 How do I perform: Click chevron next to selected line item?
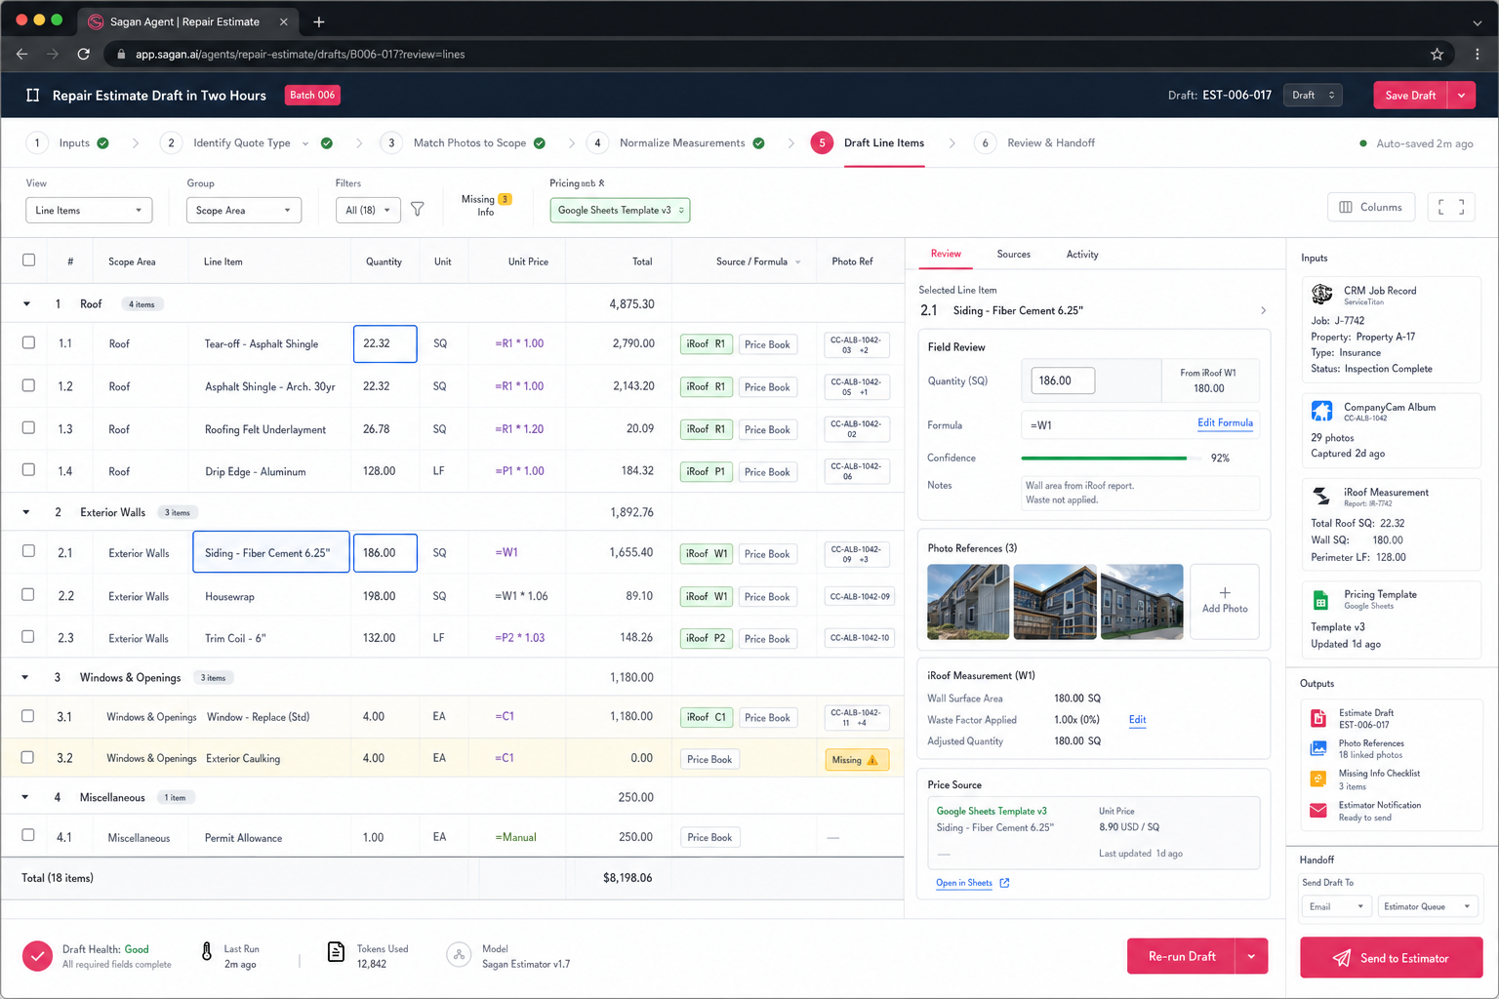[x=1263, y=310]
